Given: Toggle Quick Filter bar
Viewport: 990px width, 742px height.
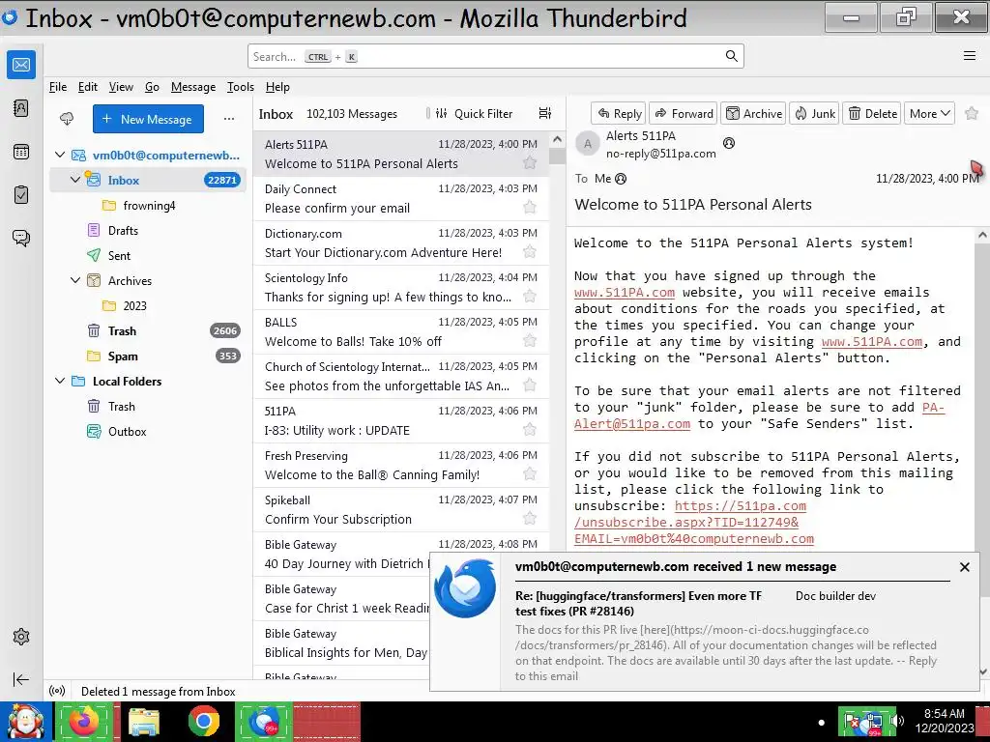Looking at the screenshot, I should tap(475, 114).
